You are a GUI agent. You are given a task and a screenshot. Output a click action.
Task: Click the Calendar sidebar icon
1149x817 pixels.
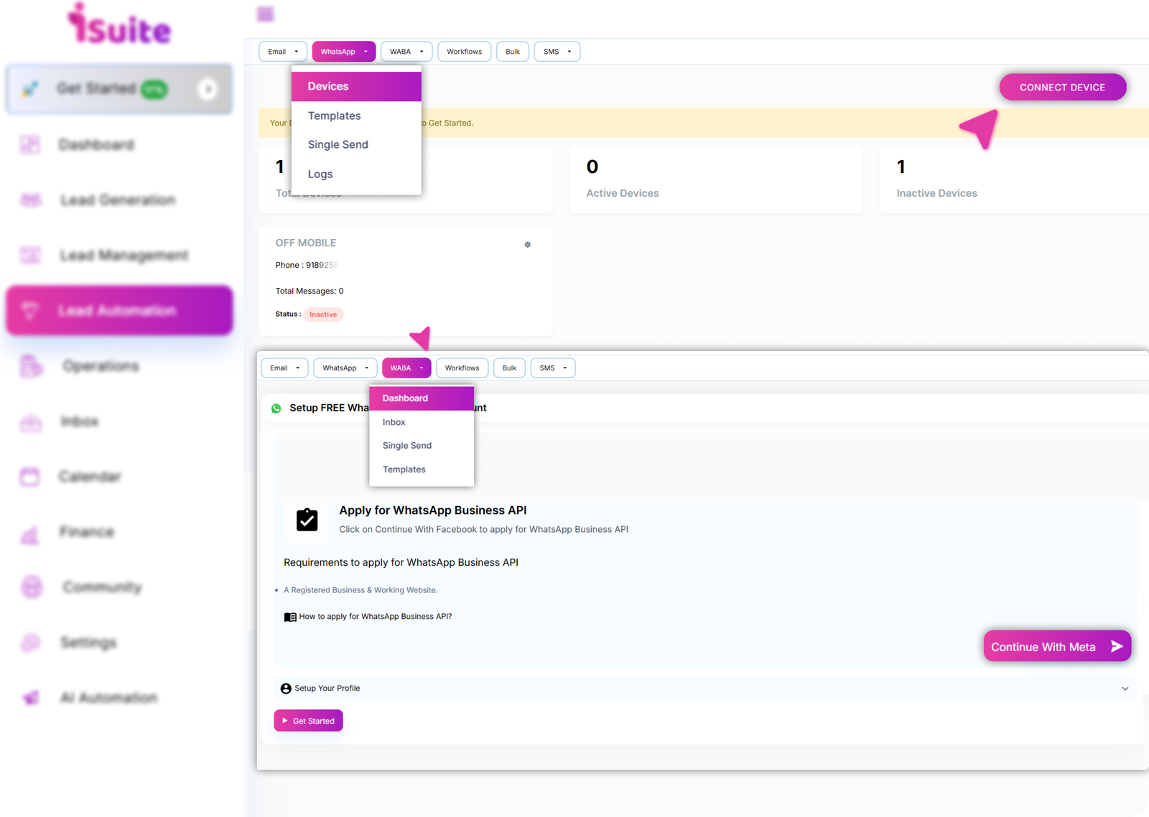point(30,477)
